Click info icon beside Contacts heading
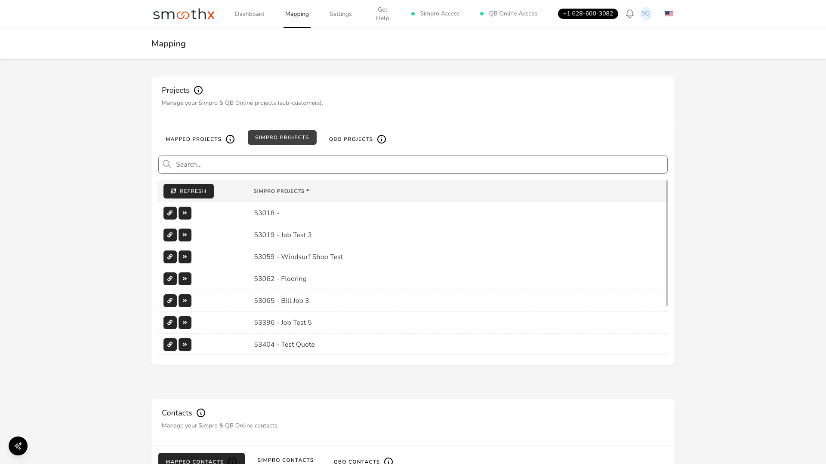Viewport: 826px width, 464px height. pos(201,413)
